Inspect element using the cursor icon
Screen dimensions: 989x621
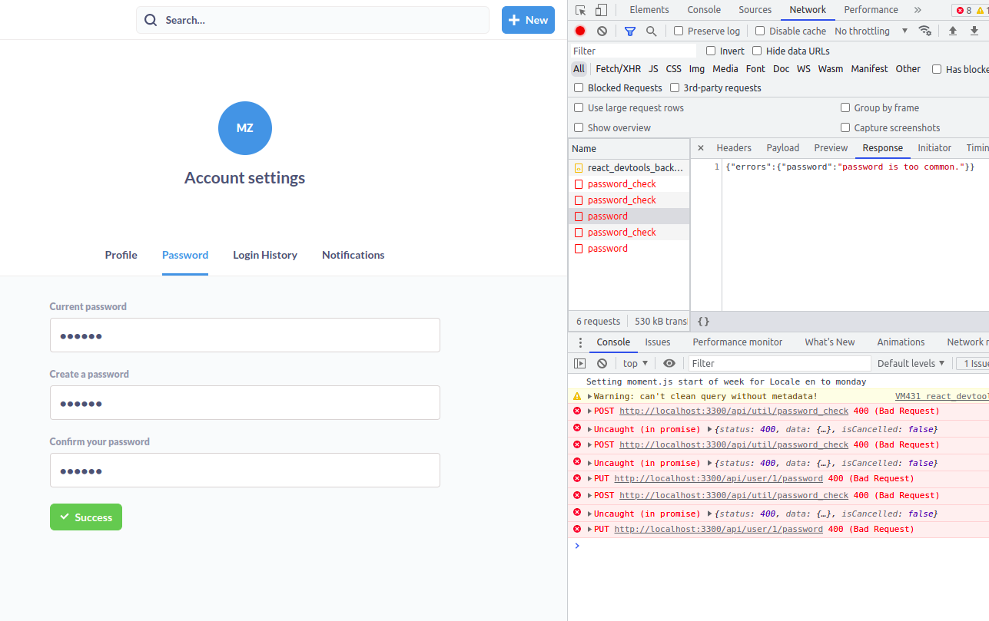[x=582, y=9]
